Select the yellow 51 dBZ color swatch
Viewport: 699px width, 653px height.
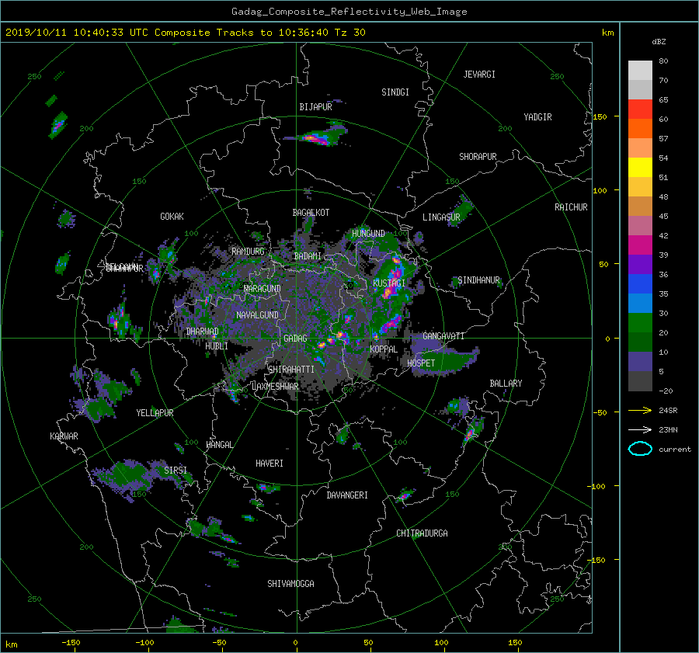tap(640, 168)
